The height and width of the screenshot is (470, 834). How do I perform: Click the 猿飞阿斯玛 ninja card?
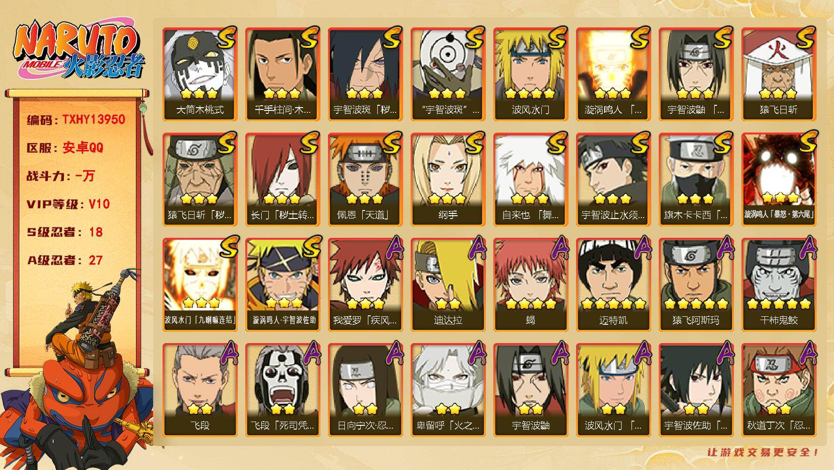[x=696, y=284]
